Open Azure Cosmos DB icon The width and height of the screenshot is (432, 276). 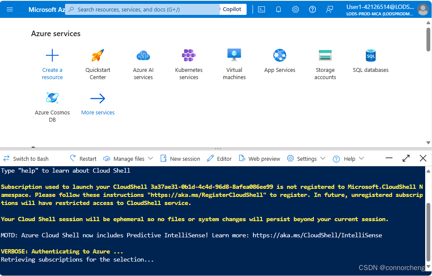(52, 98)
